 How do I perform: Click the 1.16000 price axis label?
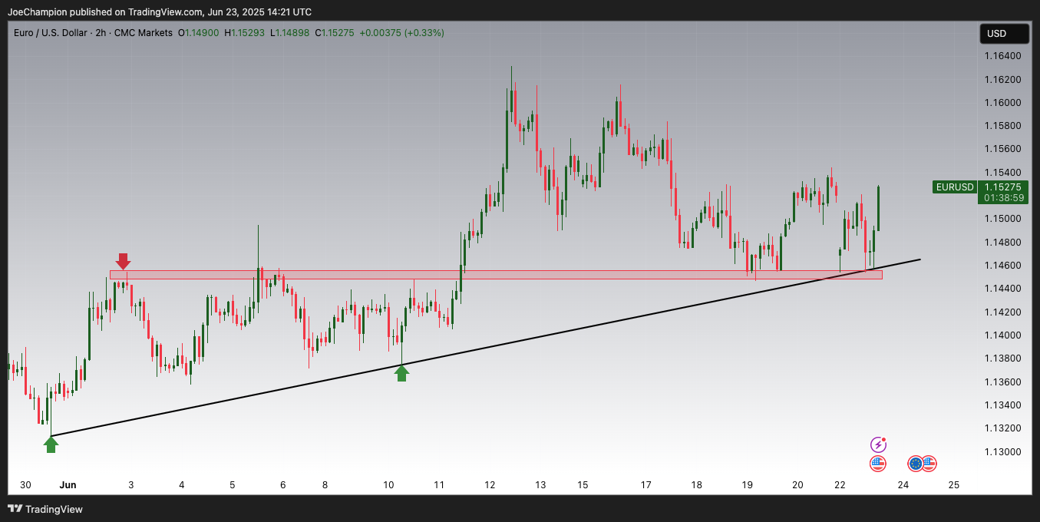tap(1002, 102)
